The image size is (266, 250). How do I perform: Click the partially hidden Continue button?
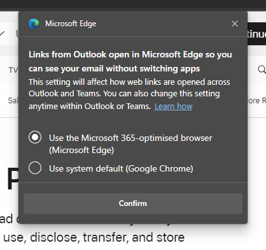click(256, 34)
